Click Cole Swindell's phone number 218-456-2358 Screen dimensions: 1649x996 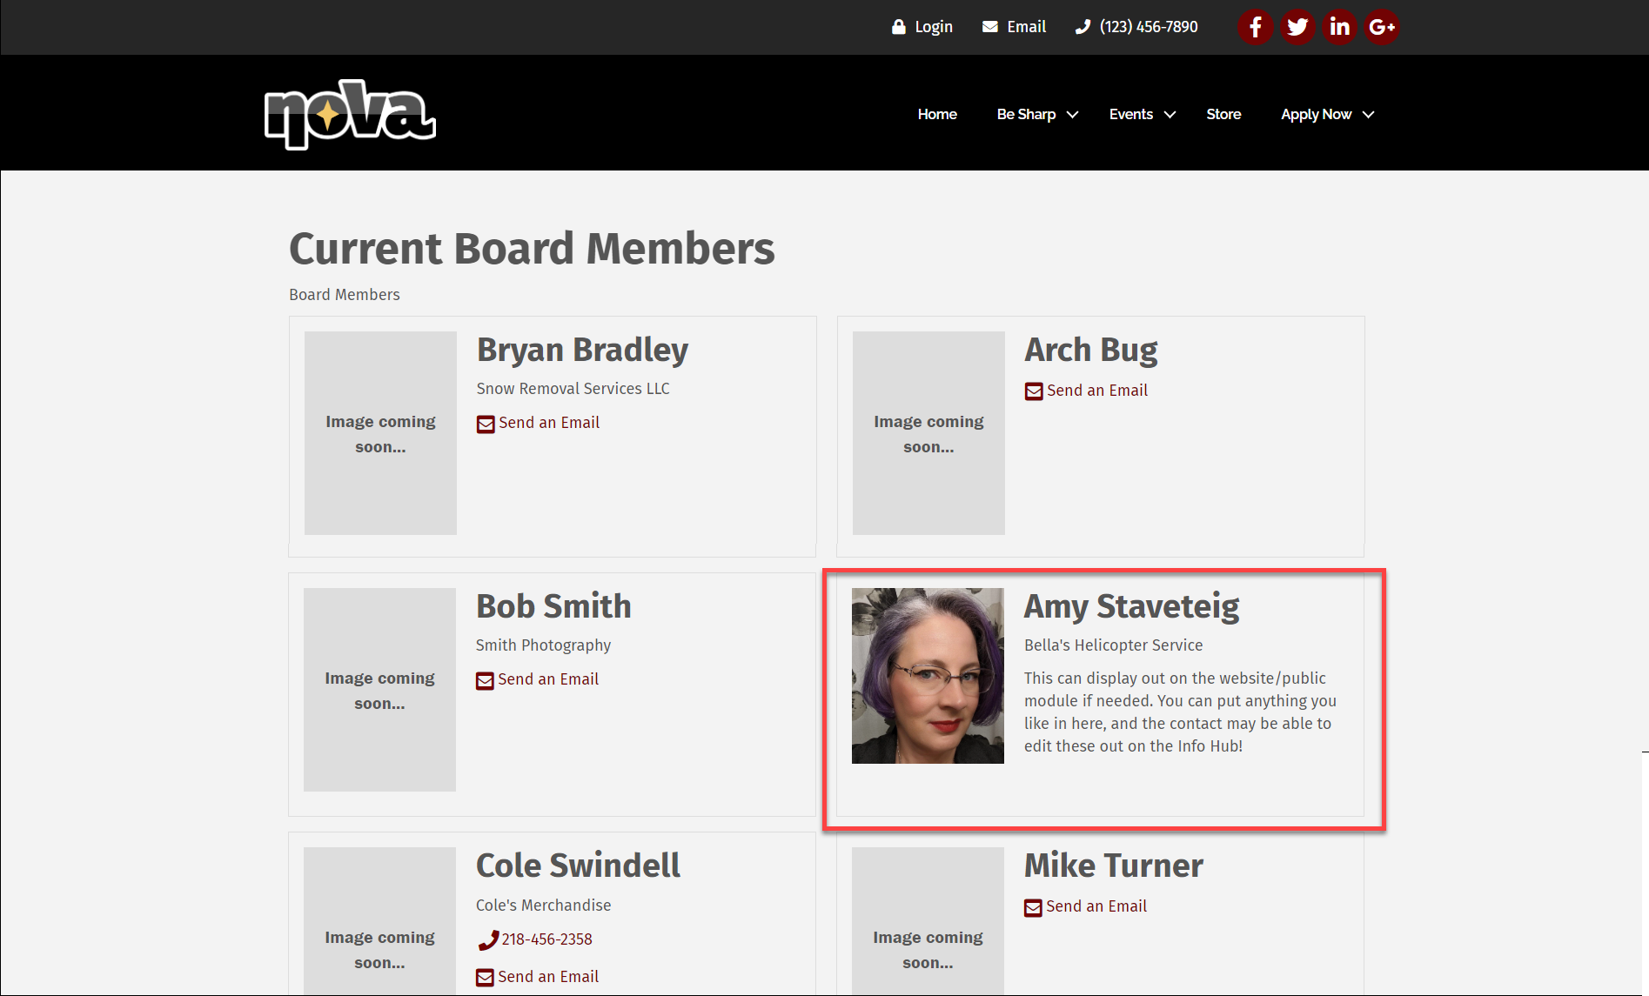[546, 939]
